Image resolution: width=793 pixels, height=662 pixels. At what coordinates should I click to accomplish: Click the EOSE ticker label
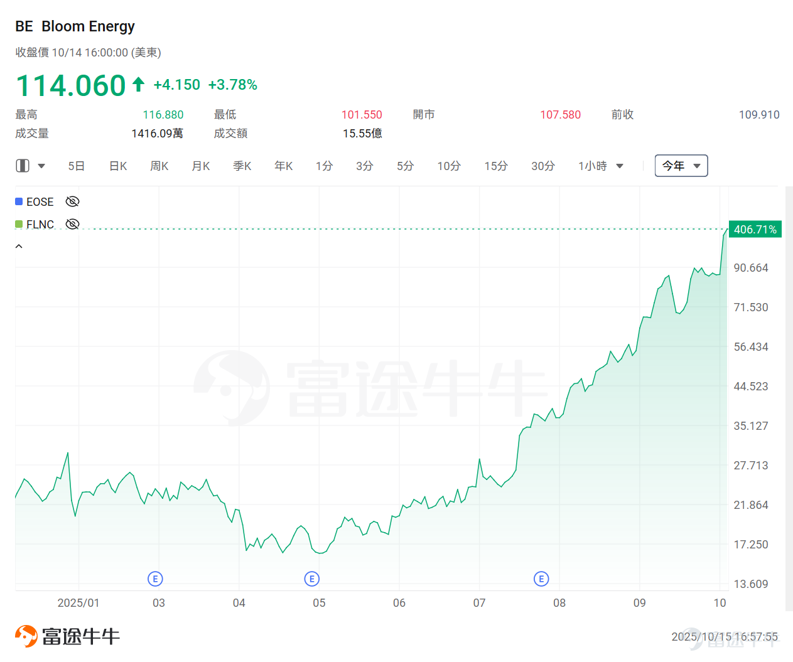(40, 201)
